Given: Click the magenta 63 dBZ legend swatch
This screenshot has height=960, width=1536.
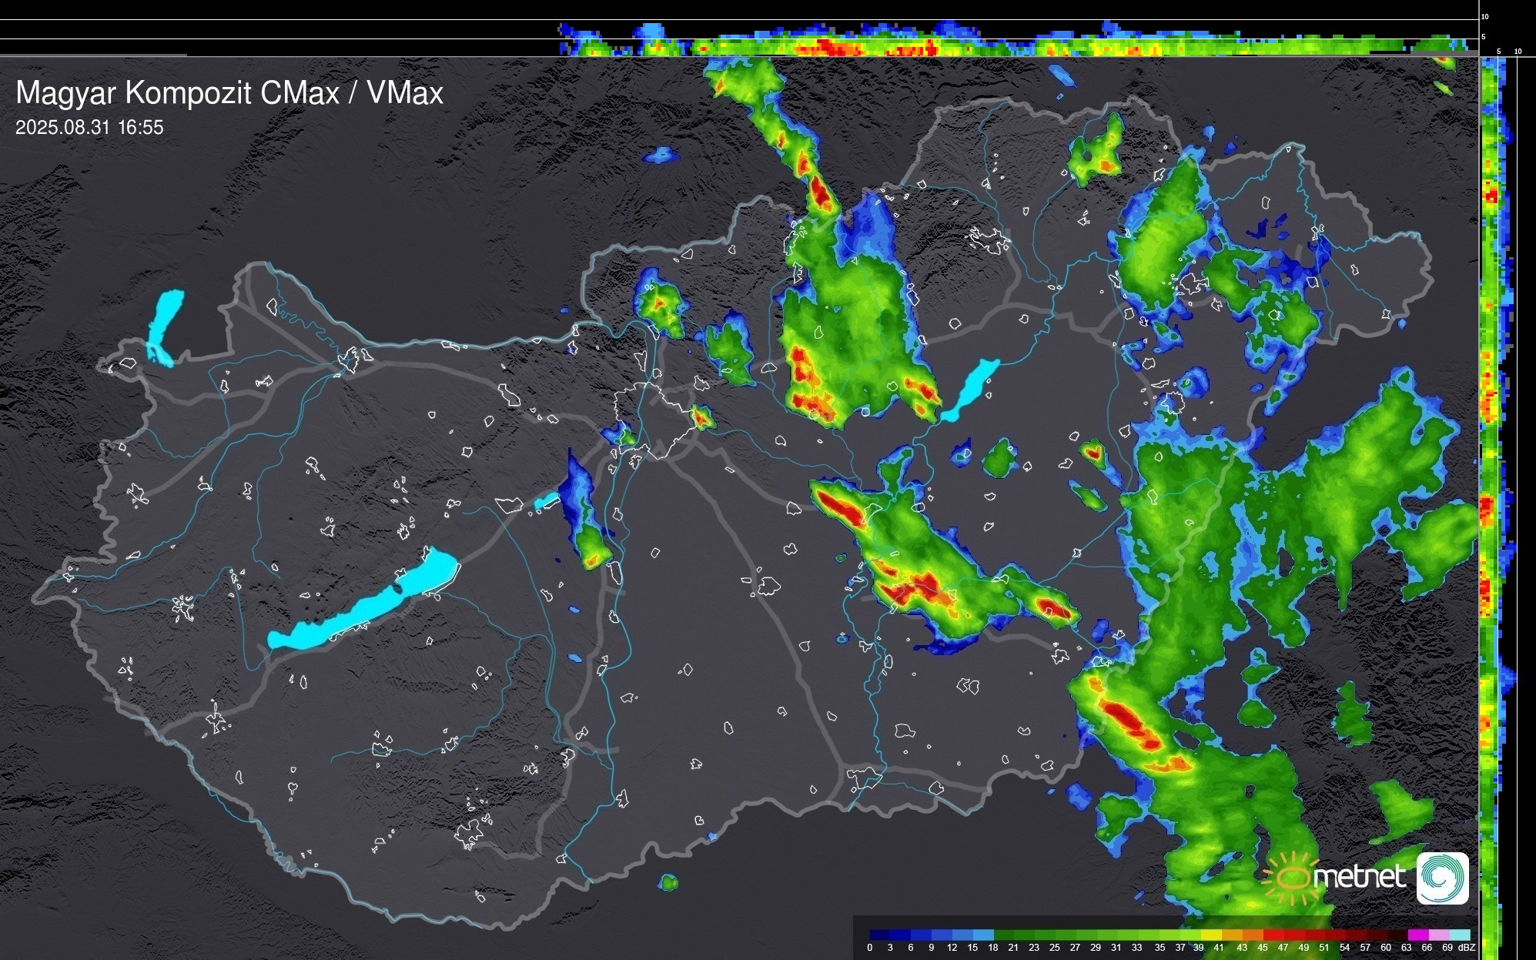Looking at the screenshot, I should (1417, 935).
